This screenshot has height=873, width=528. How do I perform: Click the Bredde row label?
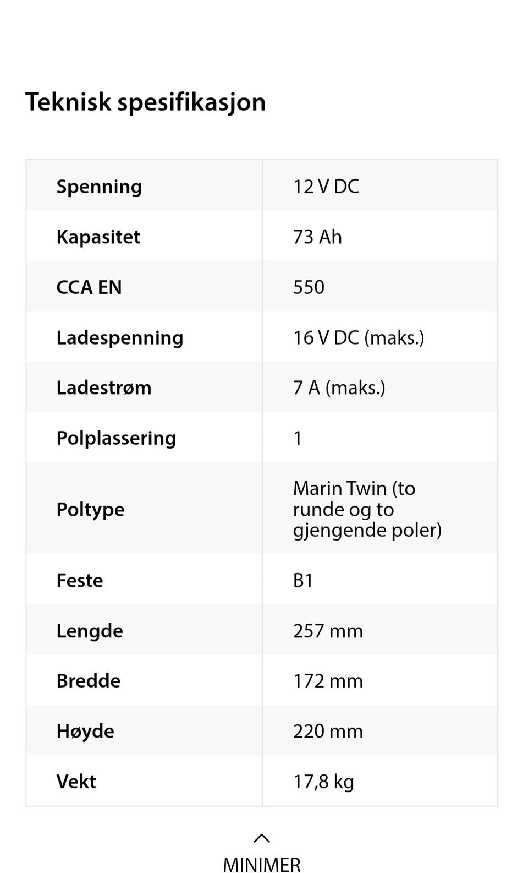click(x=89, y=681)
